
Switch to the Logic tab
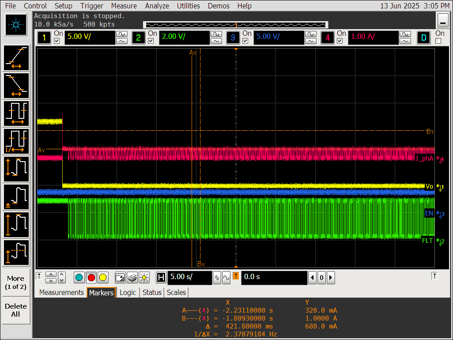pos(128,292)
